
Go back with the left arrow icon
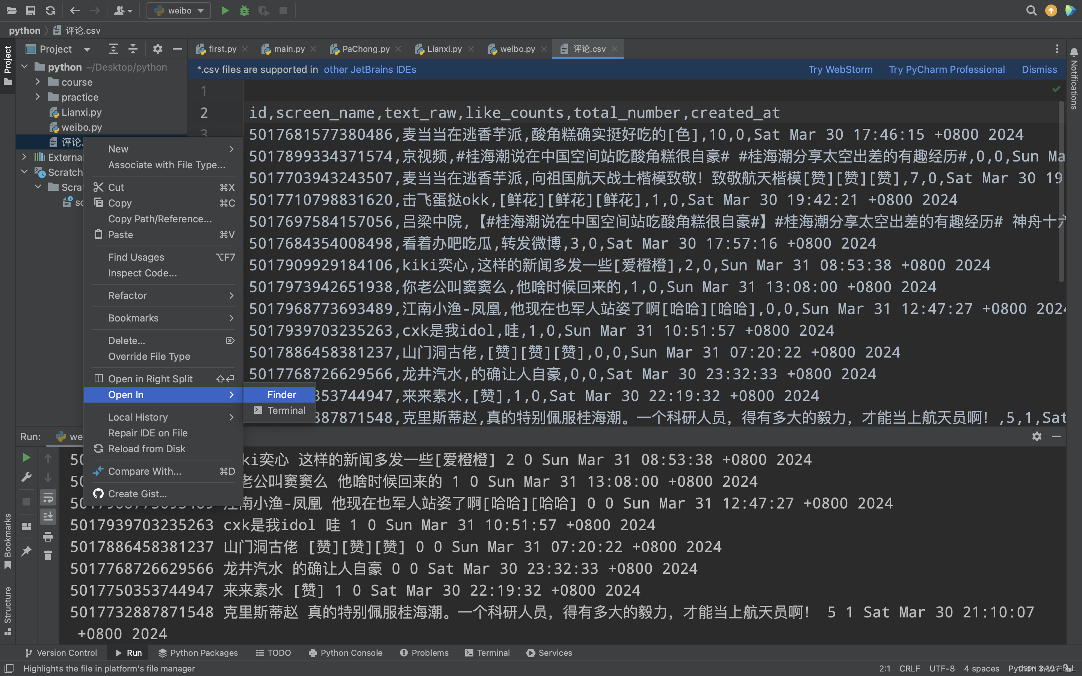(x=75, y=10)
